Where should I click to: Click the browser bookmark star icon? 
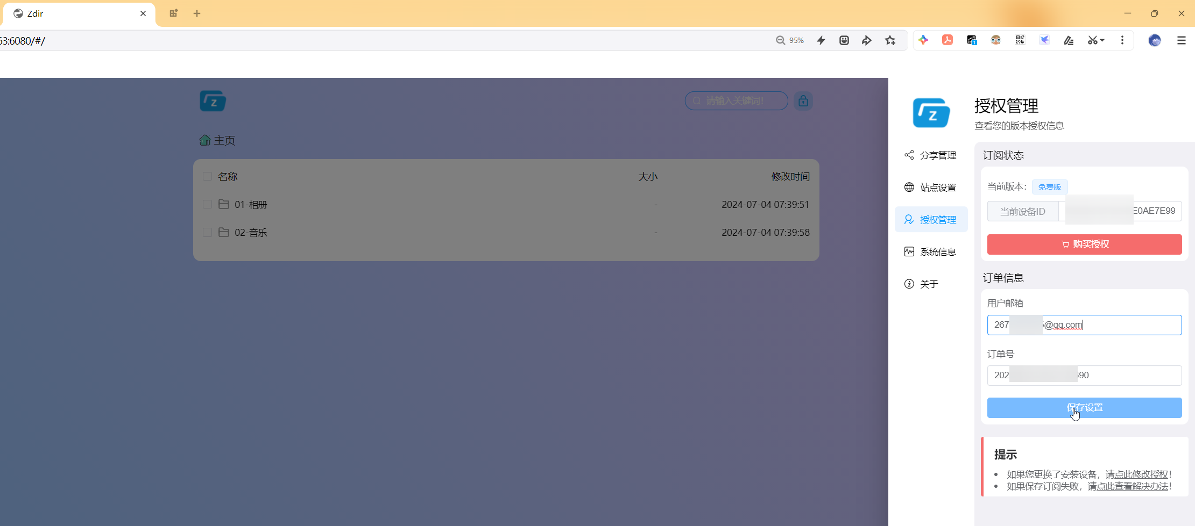[890, 40]
